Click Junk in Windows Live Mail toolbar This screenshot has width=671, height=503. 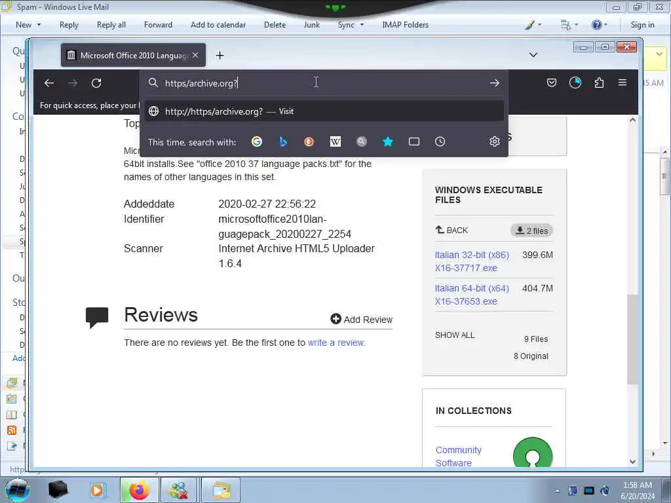tap(311, 25)
